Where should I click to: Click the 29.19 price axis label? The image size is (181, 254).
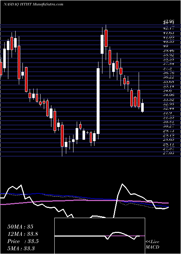coord(168,136)
